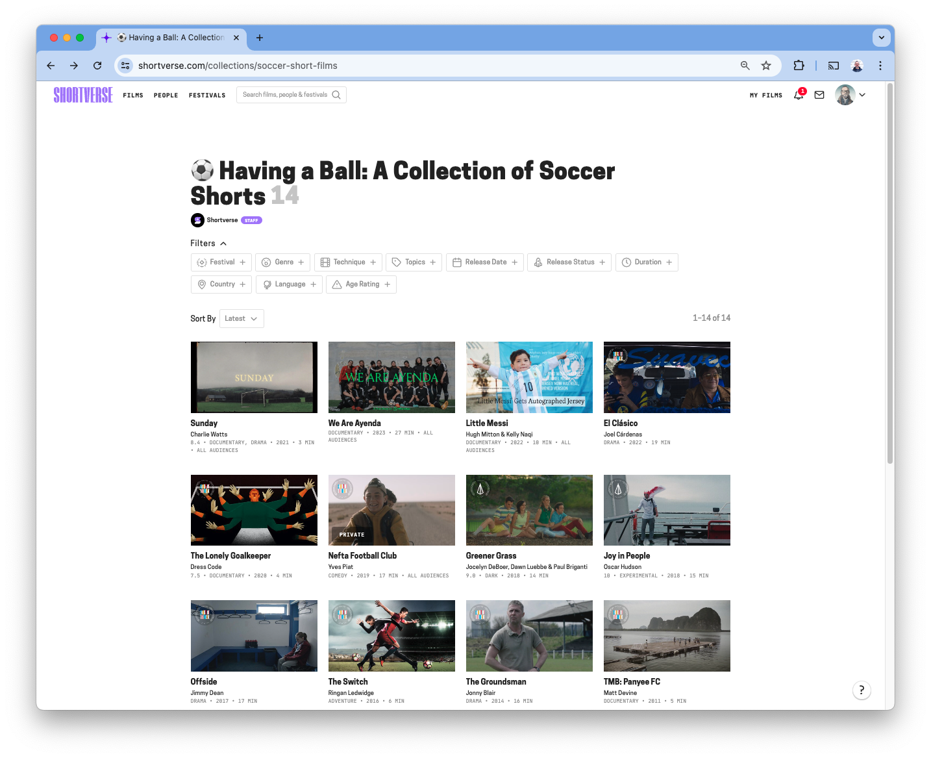Screen dimensions: 931x758
Task: Click the Chrome cast media icon
Action: click(834, 66)
